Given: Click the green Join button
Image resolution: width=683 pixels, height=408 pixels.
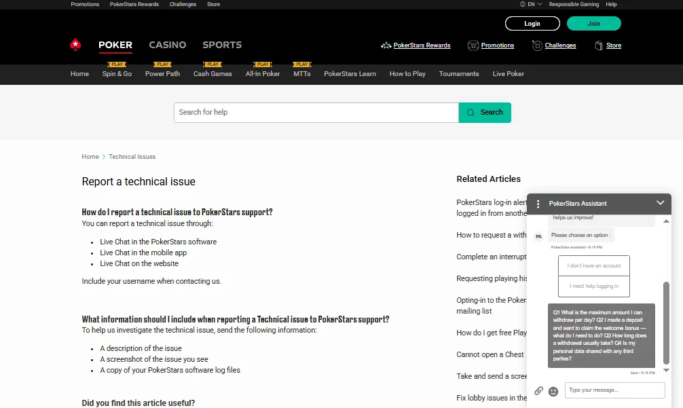Looking at the screenshot, I should (593, 24).
